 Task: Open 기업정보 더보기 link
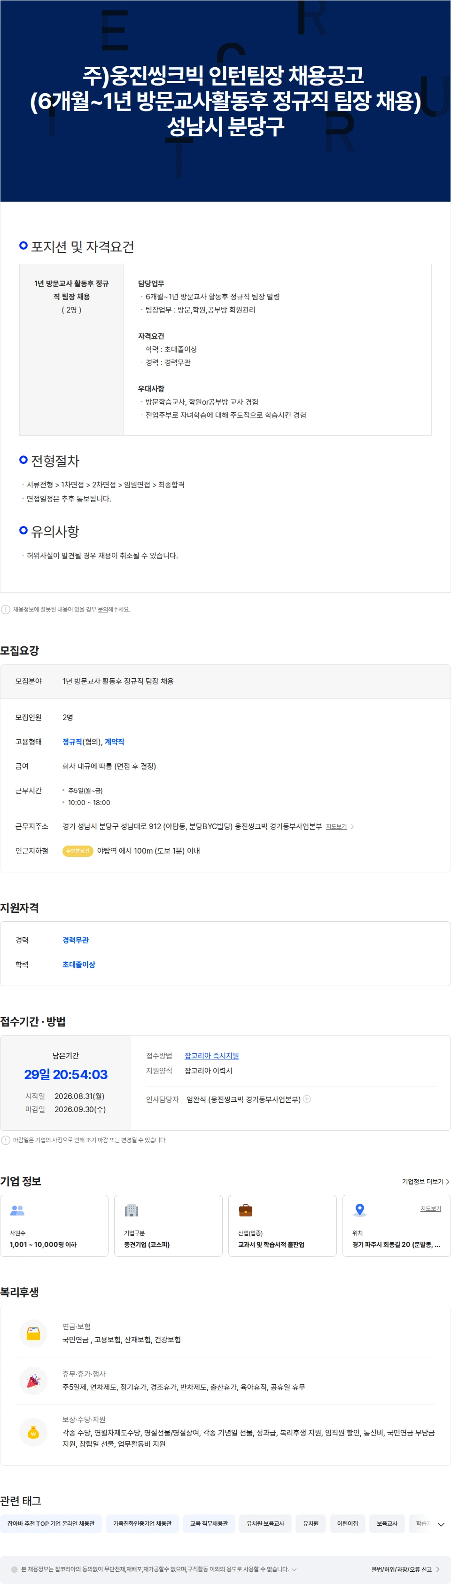coord(425,1181)
